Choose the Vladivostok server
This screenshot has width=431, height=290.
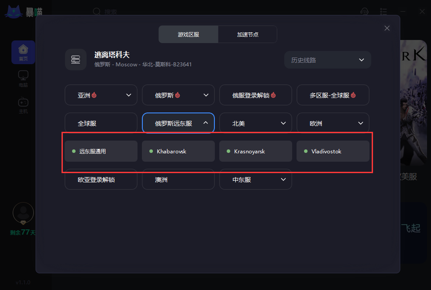[333, 151]
